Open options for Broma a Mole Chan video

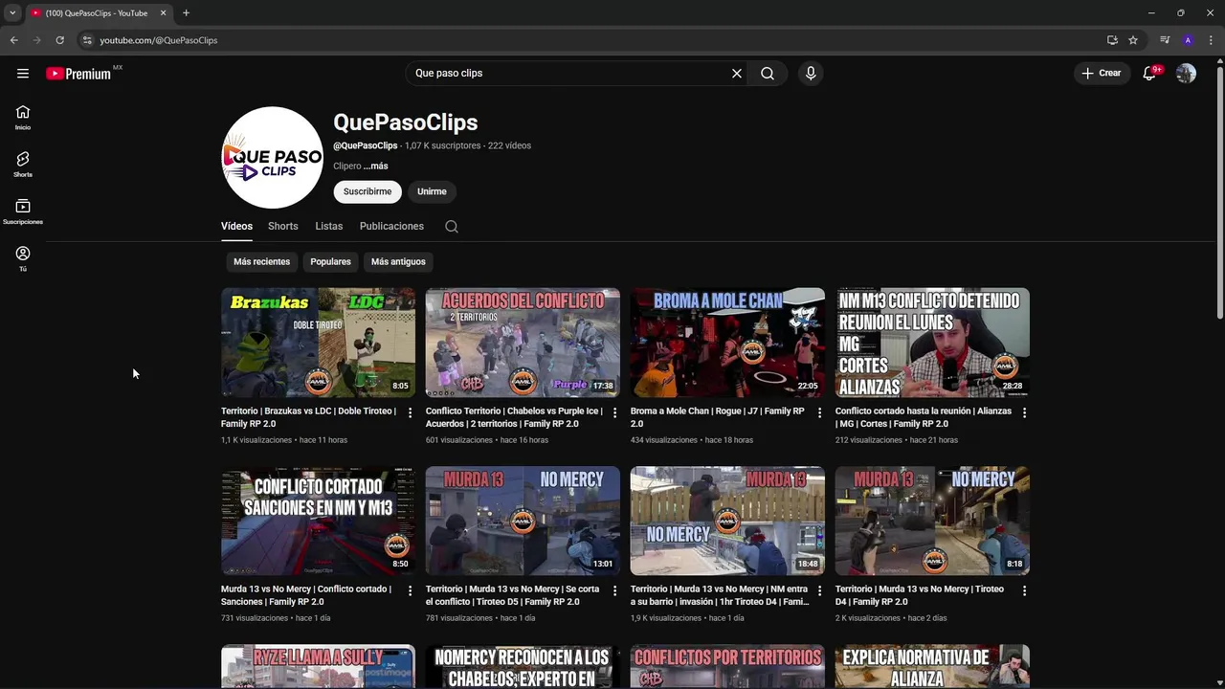point(819,412)
